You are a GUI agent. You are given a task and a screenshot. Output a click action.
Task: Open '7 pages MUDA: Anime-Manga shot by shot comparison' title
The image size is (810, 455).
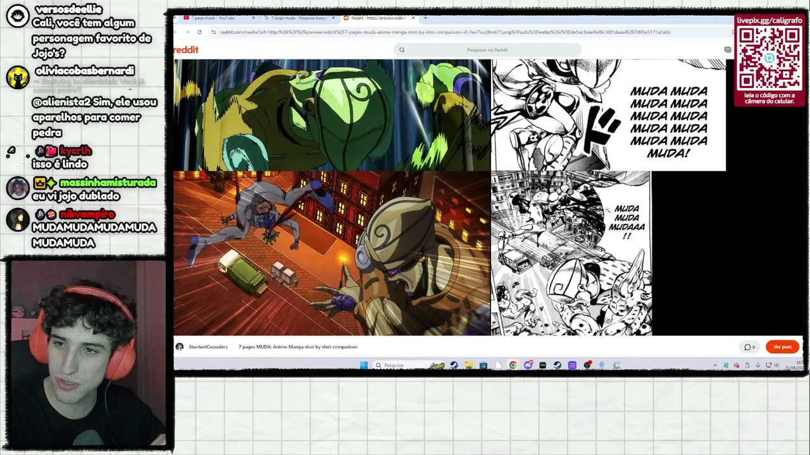[298, 347]
